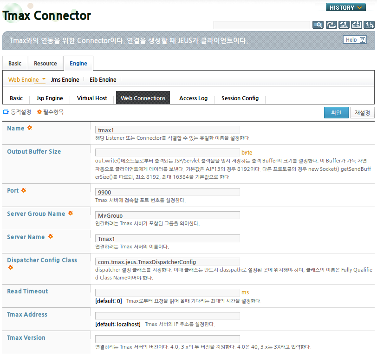Click the Help button
The width and height of the screenshot is (377, 357).
tap(355, 40)
